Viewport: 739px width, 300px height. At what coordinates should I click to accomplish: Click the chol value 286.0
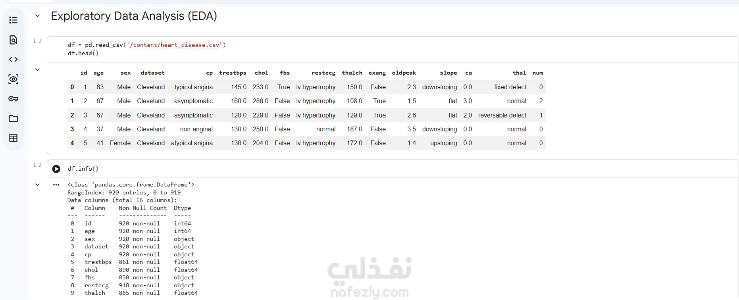coord(260,101)
